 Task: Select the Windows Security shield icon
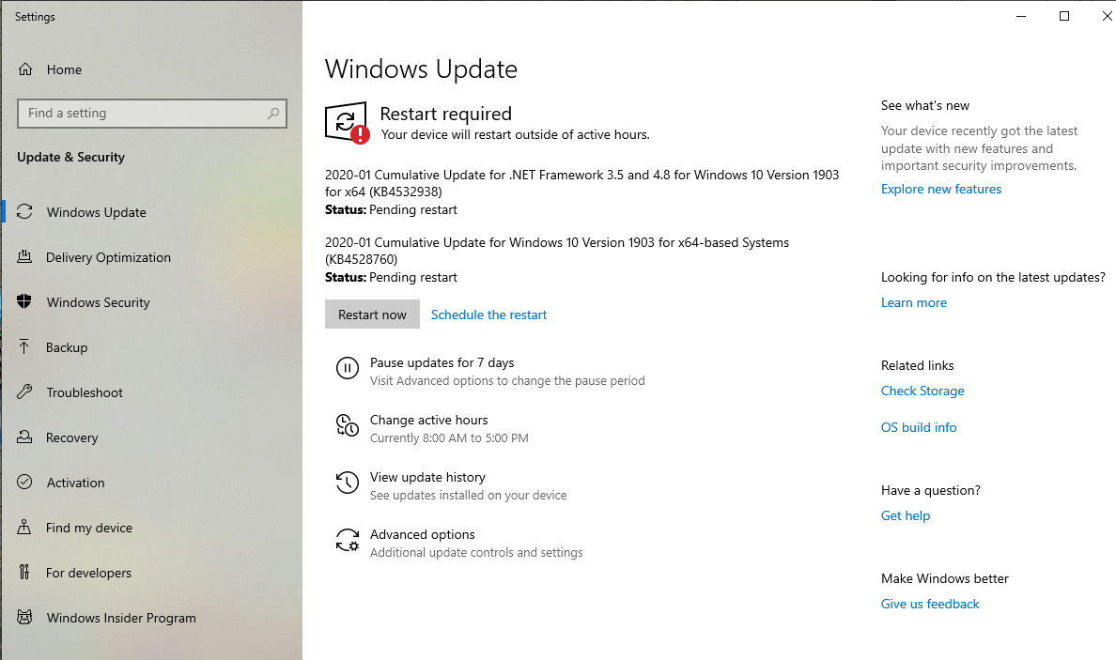[x=25, y=302]
